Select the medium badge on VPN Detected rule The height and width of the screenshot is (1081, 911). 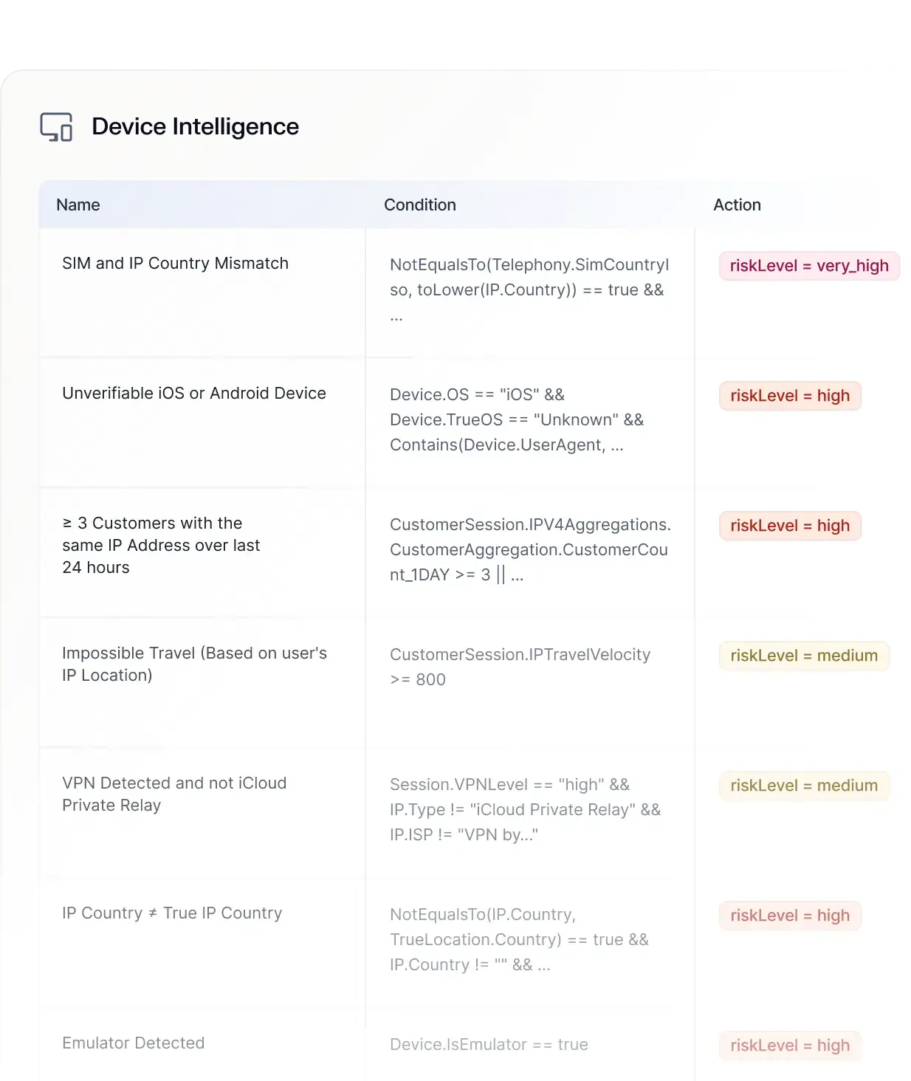coord(803,786)
